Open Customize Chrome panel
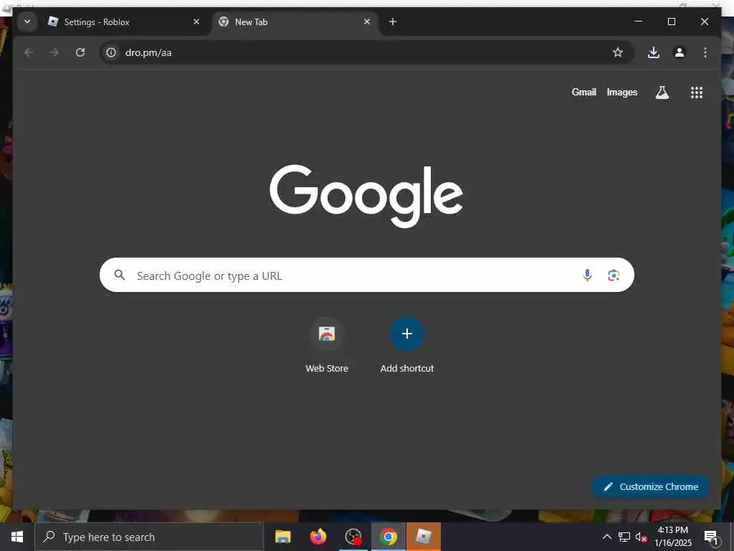734x551 pixels. [x=651, y=487]
